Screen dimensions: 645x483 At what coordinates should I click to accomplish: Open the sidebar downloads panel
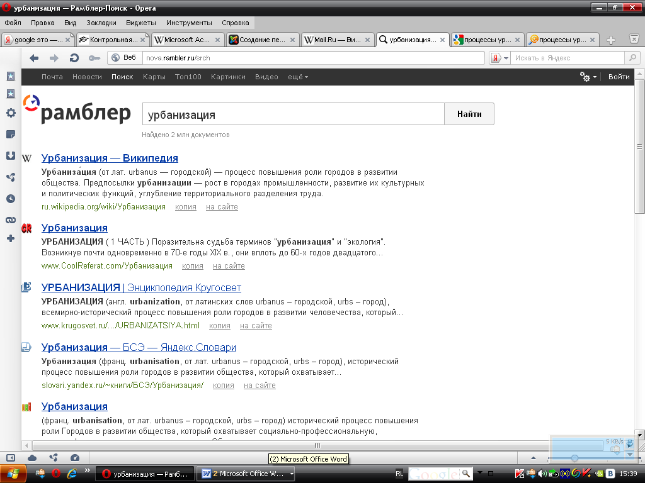tap(11, 156)
